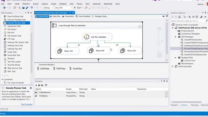208x117 pixels.
Task: Switch to the Data Flow tab
Action: click(x=55, y=16)
